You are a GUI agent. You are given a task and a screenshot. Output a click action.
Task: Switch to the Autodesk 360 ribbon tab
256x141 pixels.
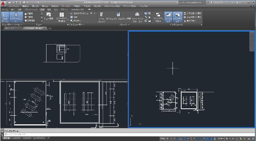point(77,10)
